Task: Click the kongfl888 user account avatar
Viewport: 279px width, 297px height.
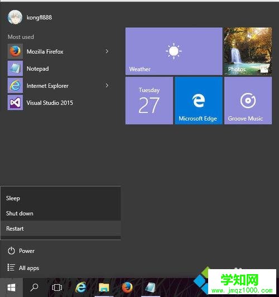Action: (x=15, y=17)
